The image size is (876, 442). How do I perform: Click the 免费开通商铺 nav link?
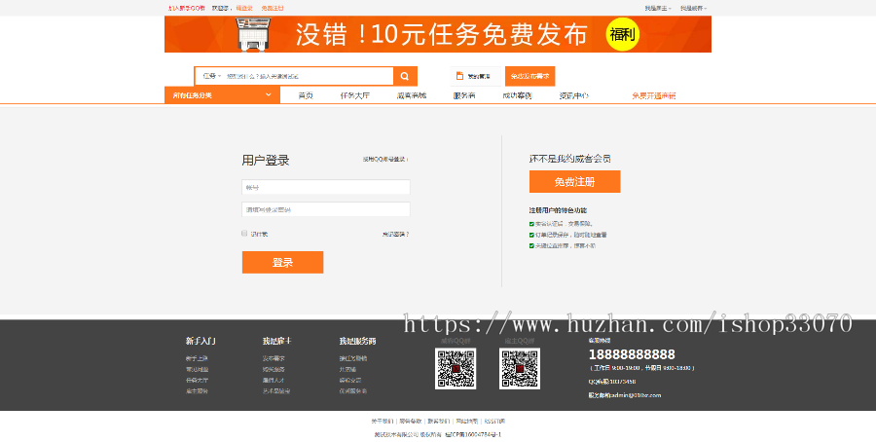[654, 95]
